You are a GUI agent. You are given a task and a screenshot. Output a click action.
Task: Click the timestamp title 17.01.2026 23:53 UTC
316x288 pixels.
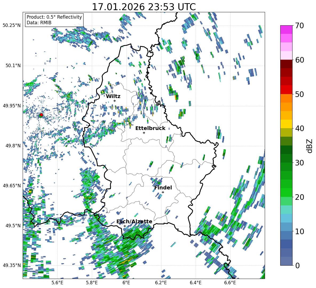[144, 7]
